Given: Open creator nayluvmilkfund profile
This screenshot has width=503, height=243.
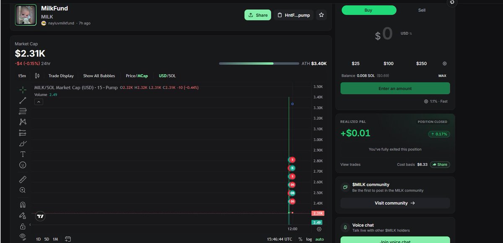Looking at the screenshot, I should tap(62, 23).
